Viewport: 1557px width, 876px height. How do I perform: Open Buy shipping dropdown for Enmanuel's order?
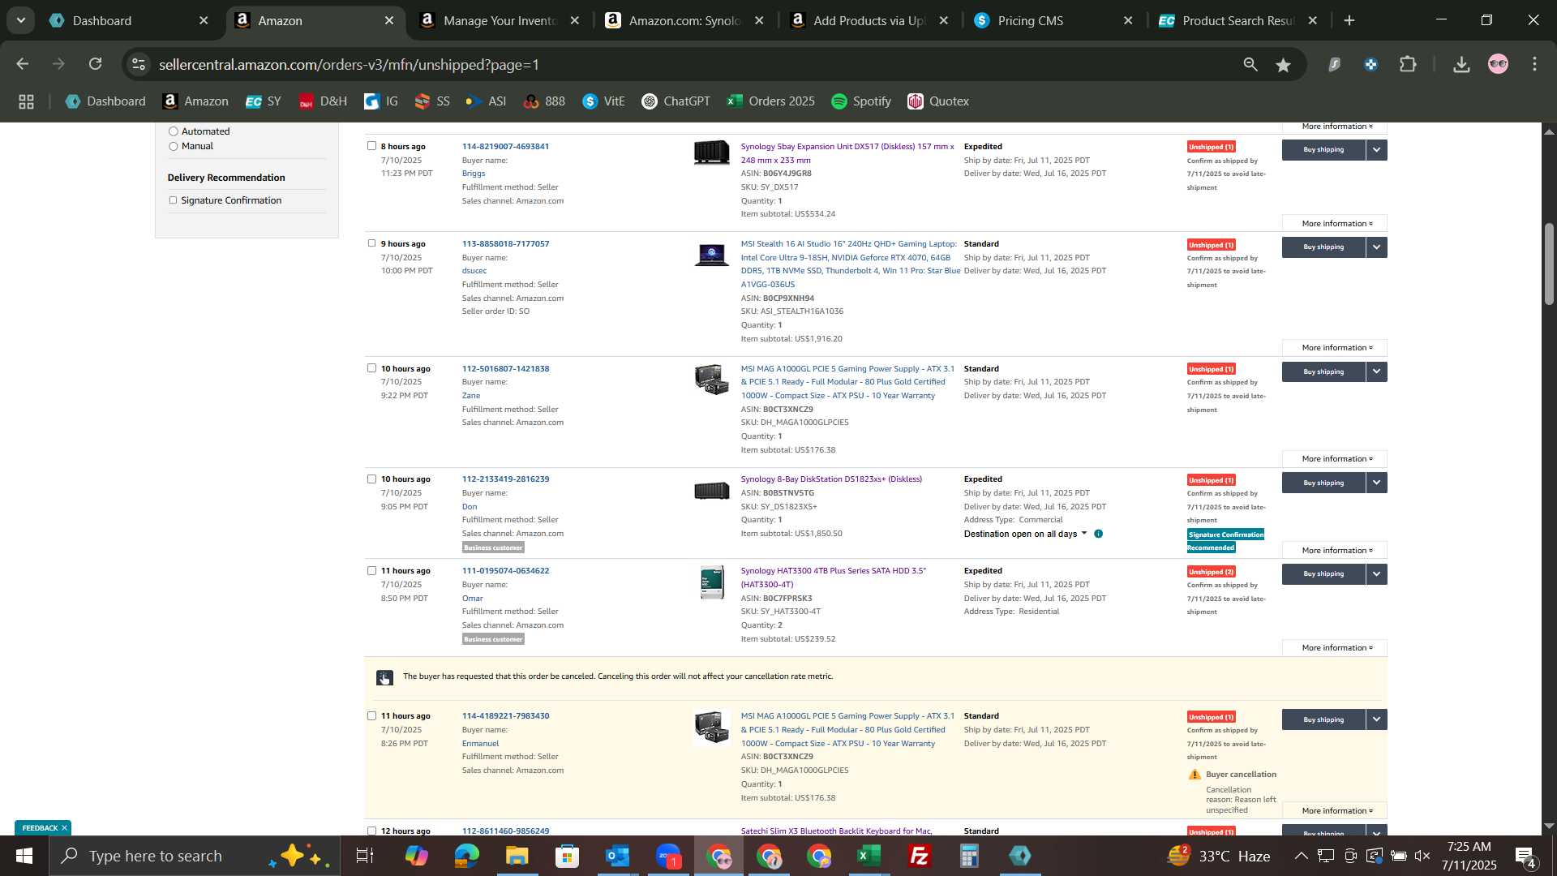[1377, 720]
